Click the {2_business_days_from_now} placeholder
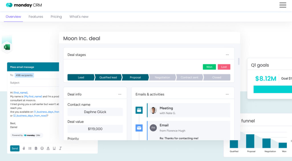 coord(30,116)
